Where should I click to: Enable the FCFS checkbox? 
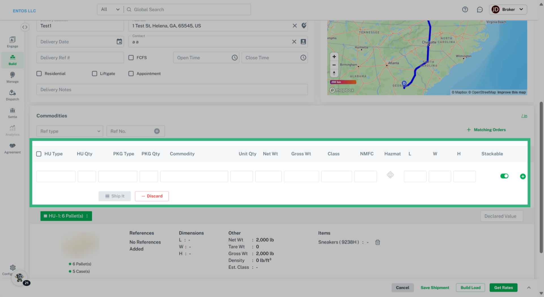tap(131, 58)
